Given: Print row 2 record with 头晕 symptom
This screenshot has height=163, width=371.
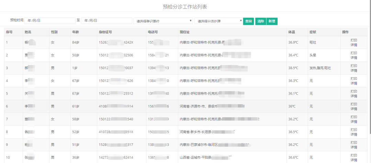Looking at the screenshot, I should 354,53.
